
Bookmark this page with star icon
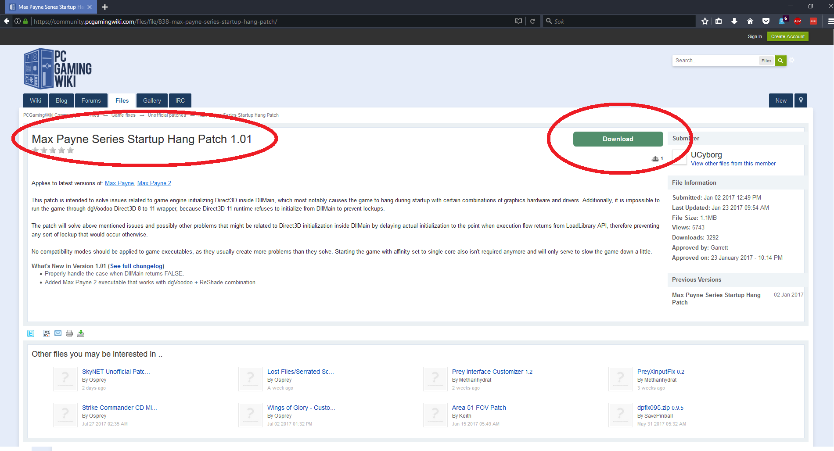pos(705,21)
